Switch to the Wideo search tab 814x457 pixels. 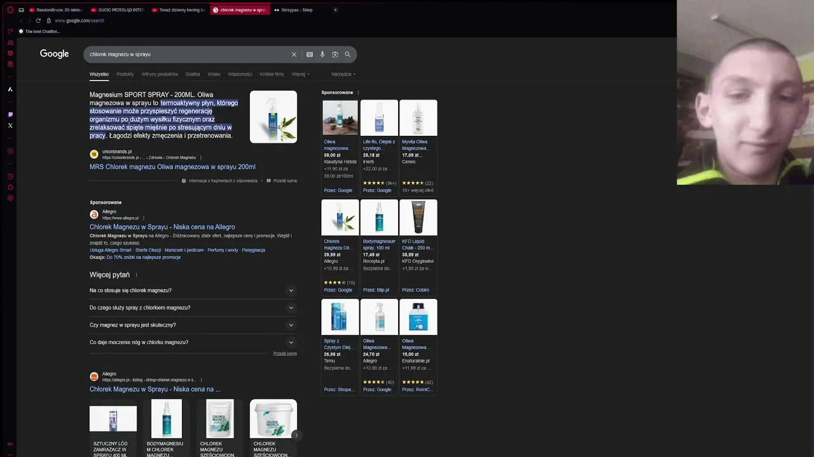click(x=214, y=74)
